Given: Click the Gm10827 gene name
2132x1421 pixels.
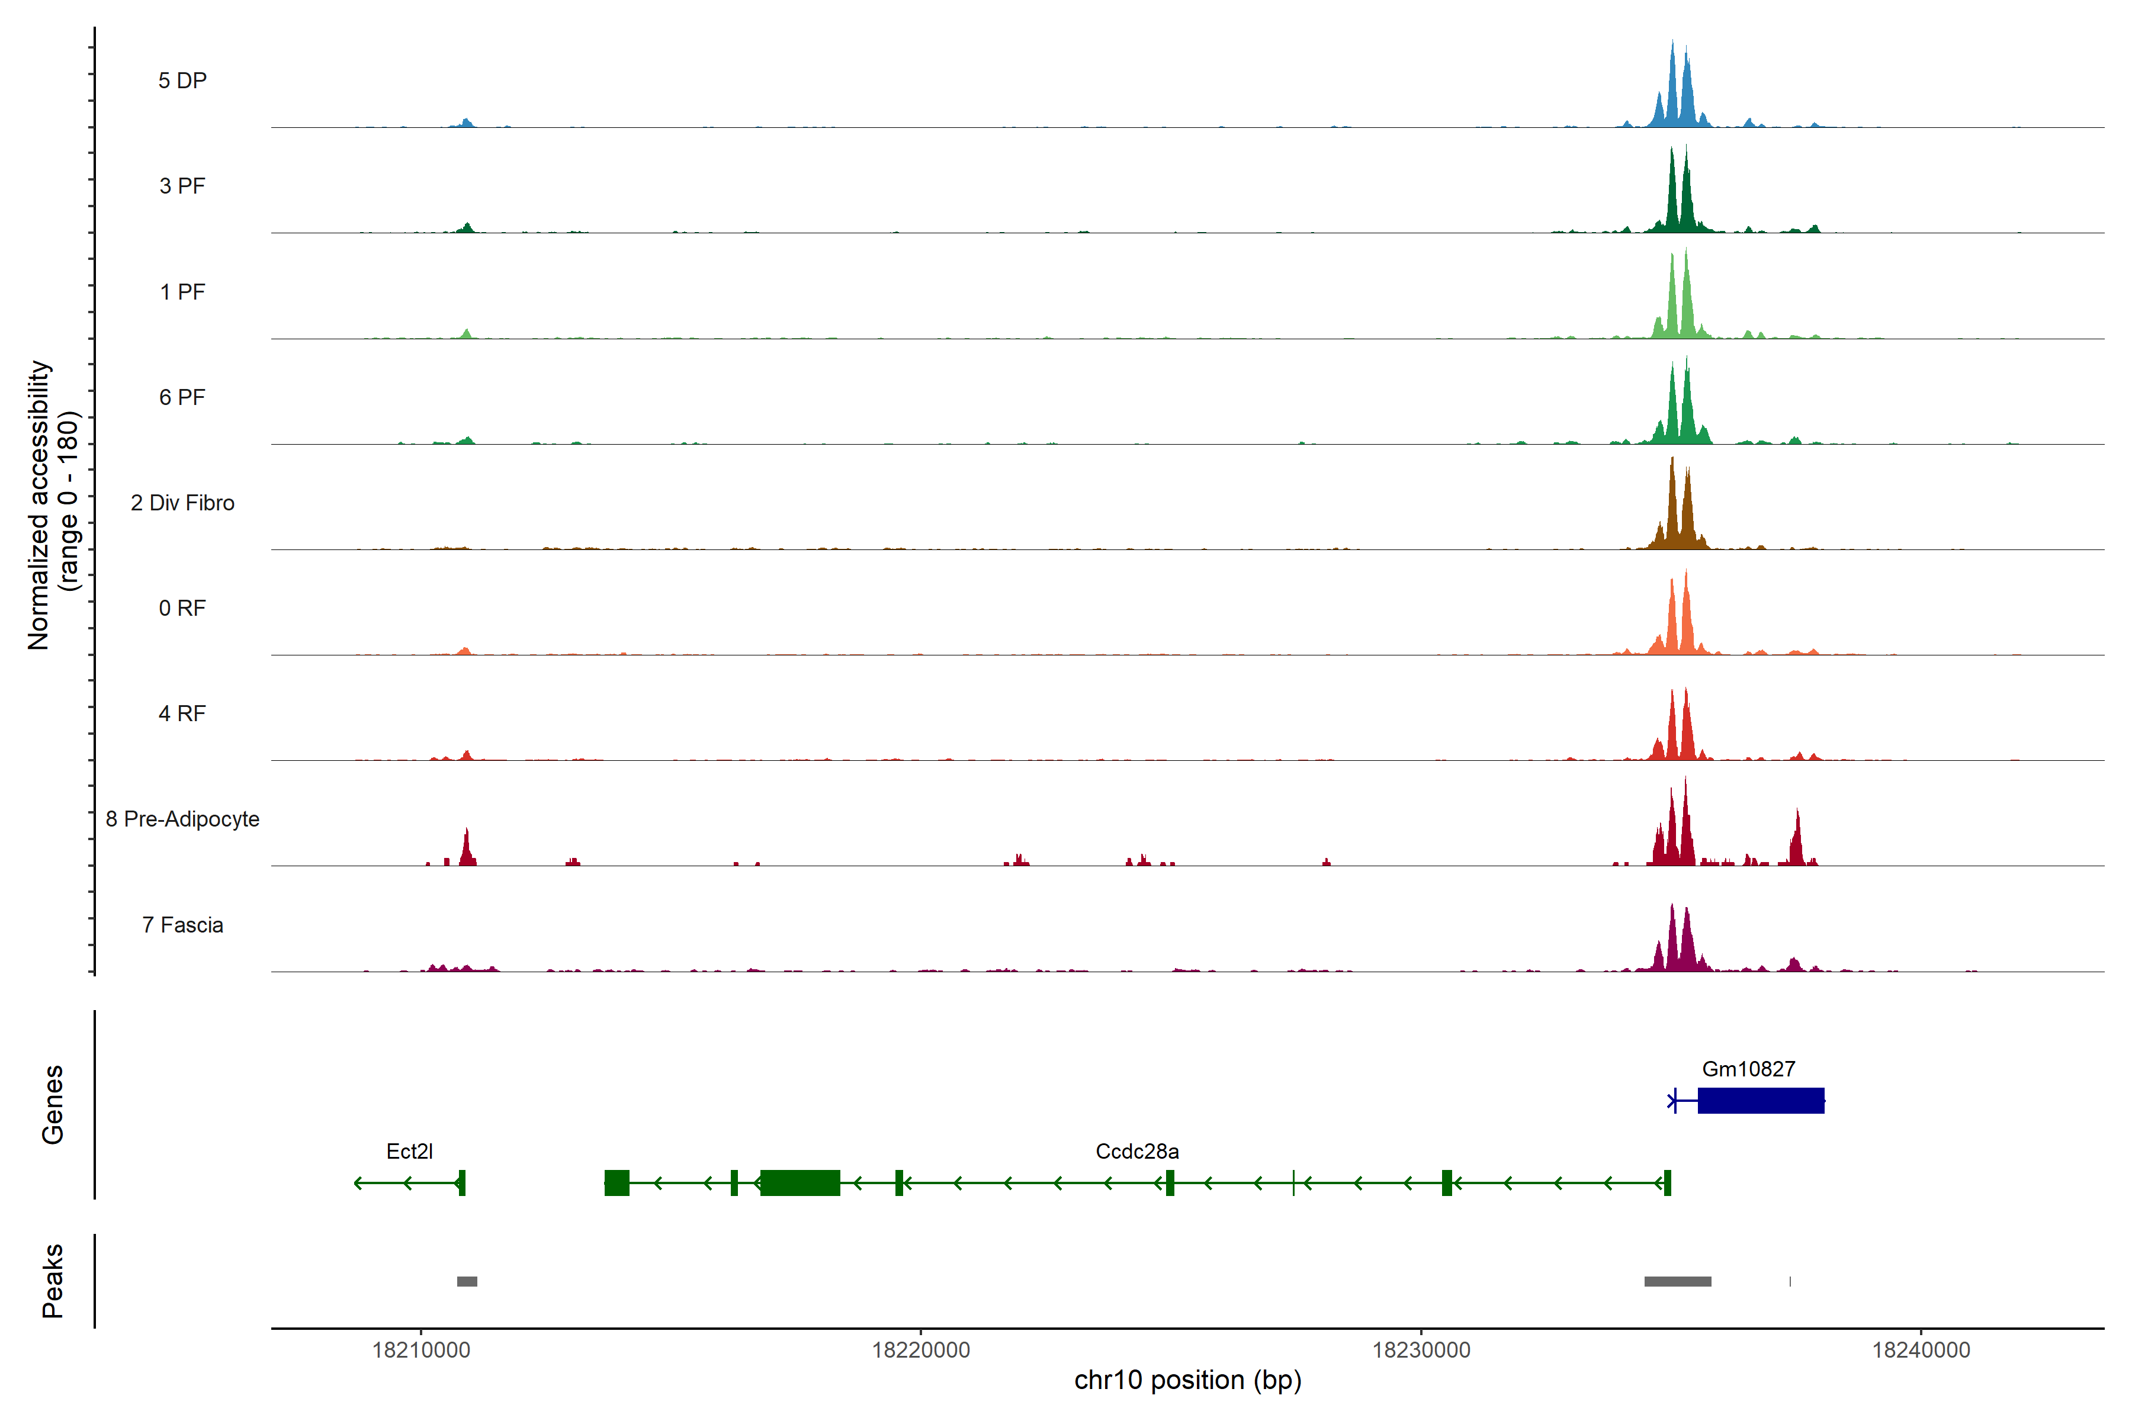Looking at the screenshot, I should [x=1748, y=1069].
